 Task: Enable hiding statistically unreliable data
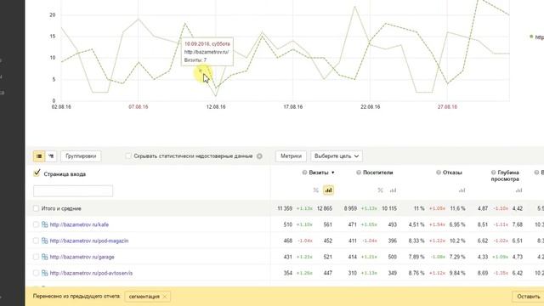coord(128,156)
